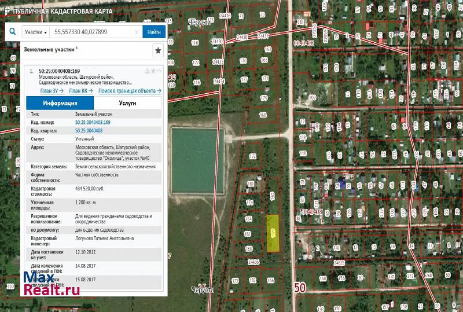Click the coordinates search input field
The width and height of the screenshot is (463, 312).
tap(93, 32)
